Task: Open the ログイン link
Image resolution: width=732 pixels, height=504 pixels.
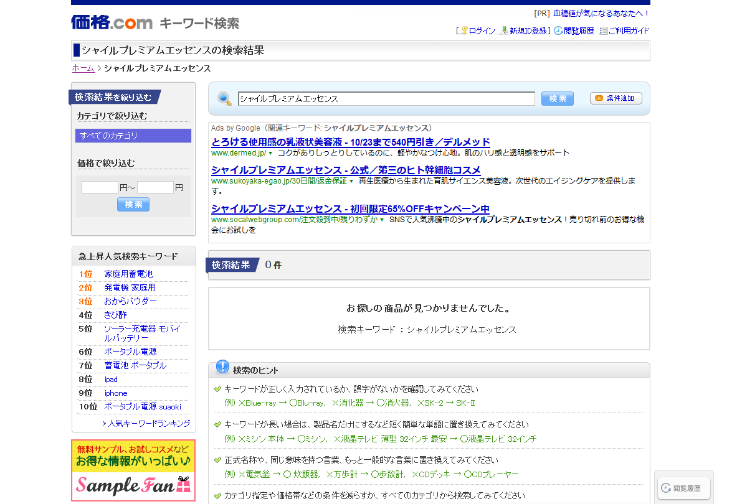Action: coord(482,30)
